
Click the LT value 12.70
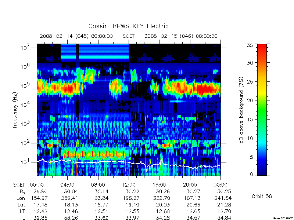tap(224, 211)
